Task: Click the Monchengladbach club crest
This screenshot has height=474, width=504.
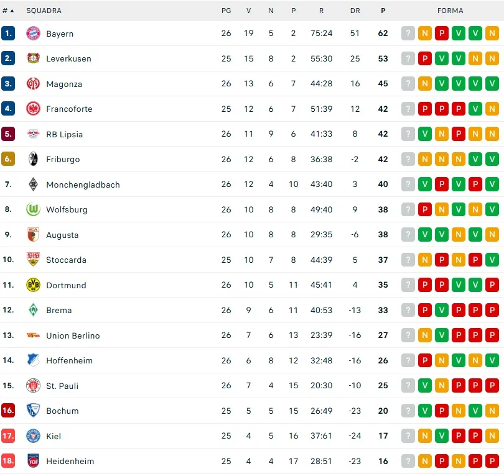Action: [33, 185]
